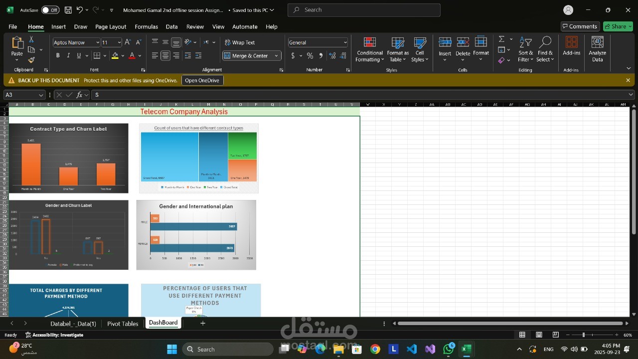Toggle the AutoSave switch
Screen dimensions: 638x359
(x=50, y=10)
